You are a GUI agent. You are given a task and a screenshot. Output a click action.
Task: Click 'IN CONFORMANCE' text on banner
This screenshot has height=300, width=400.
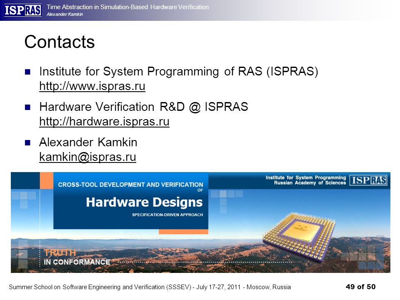coord(77,262)
